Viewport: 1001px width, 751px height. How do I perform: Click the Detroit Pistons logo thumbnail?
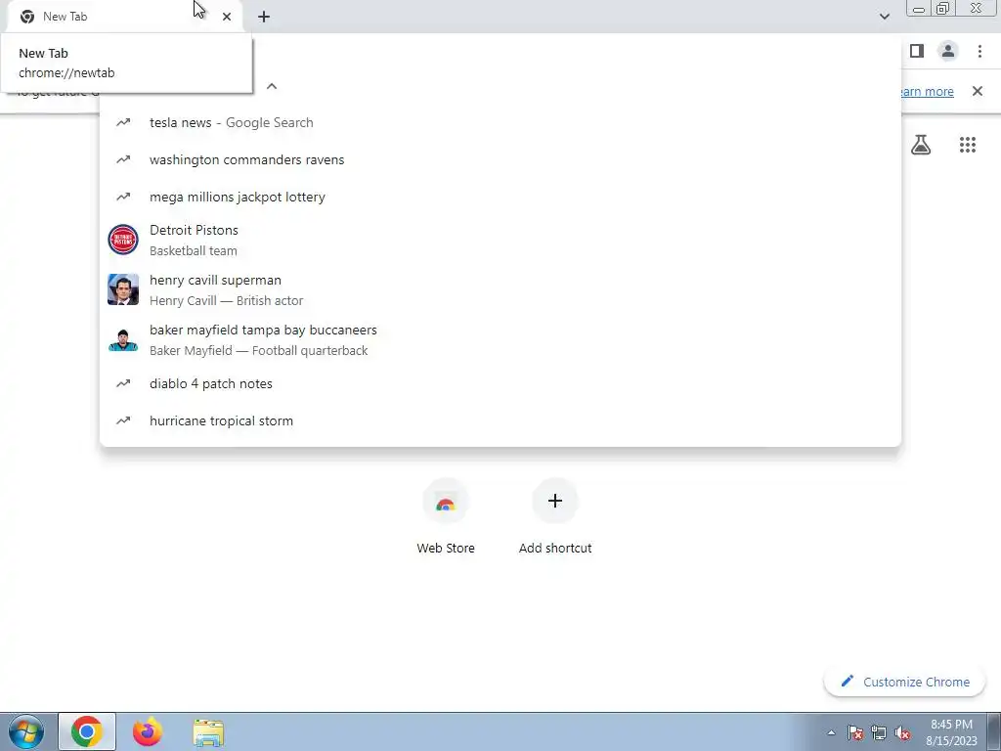point(123,241)
